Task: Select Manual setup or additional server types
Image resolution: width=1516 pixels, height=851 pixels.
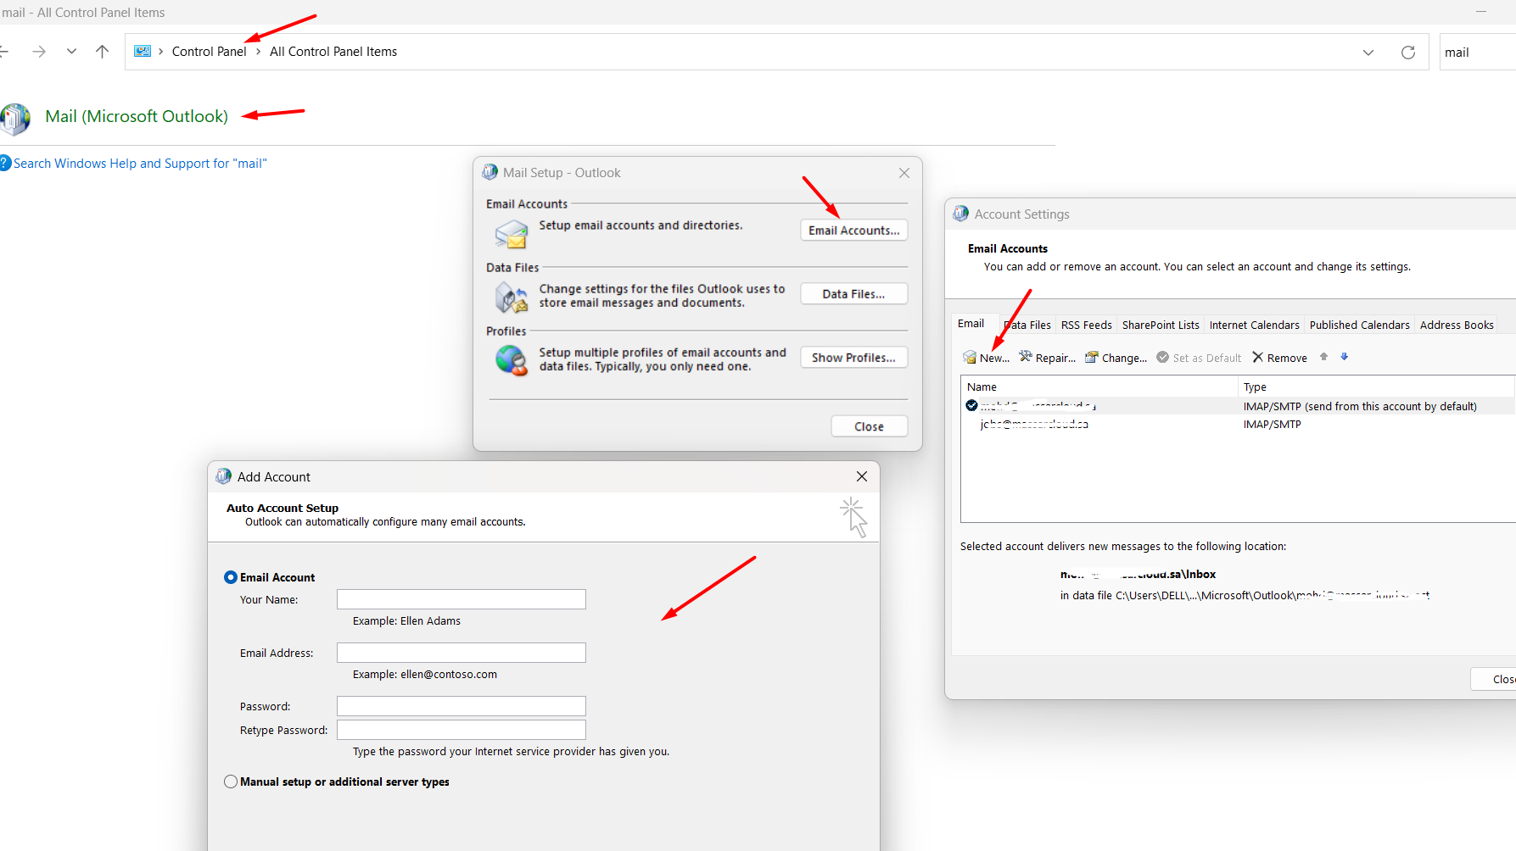Action: pos(231,781)
